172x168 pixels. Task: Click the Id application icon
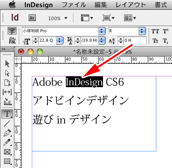point(15,18)
